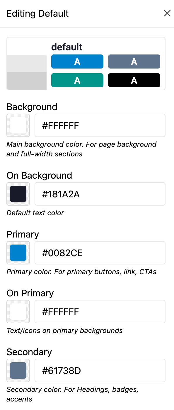Open the Secondary gray-blue color swatch
Screen dimensions: 174x410
[18, 370]
